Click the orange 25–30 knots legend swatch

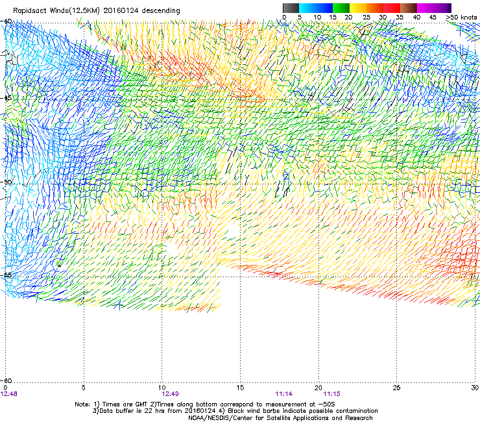click(375, 8)
